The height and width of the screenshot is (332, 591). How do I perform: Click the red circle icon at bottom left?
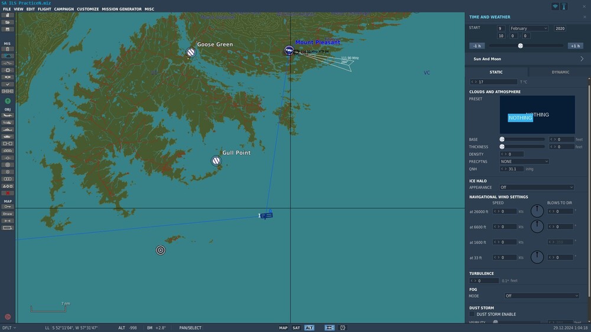[8, 317]
